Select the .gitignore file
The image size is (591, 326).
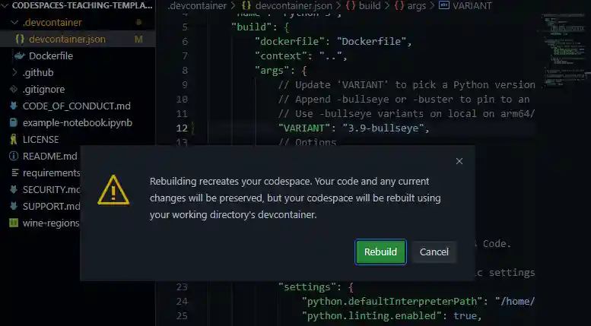(x=43, y=89)
